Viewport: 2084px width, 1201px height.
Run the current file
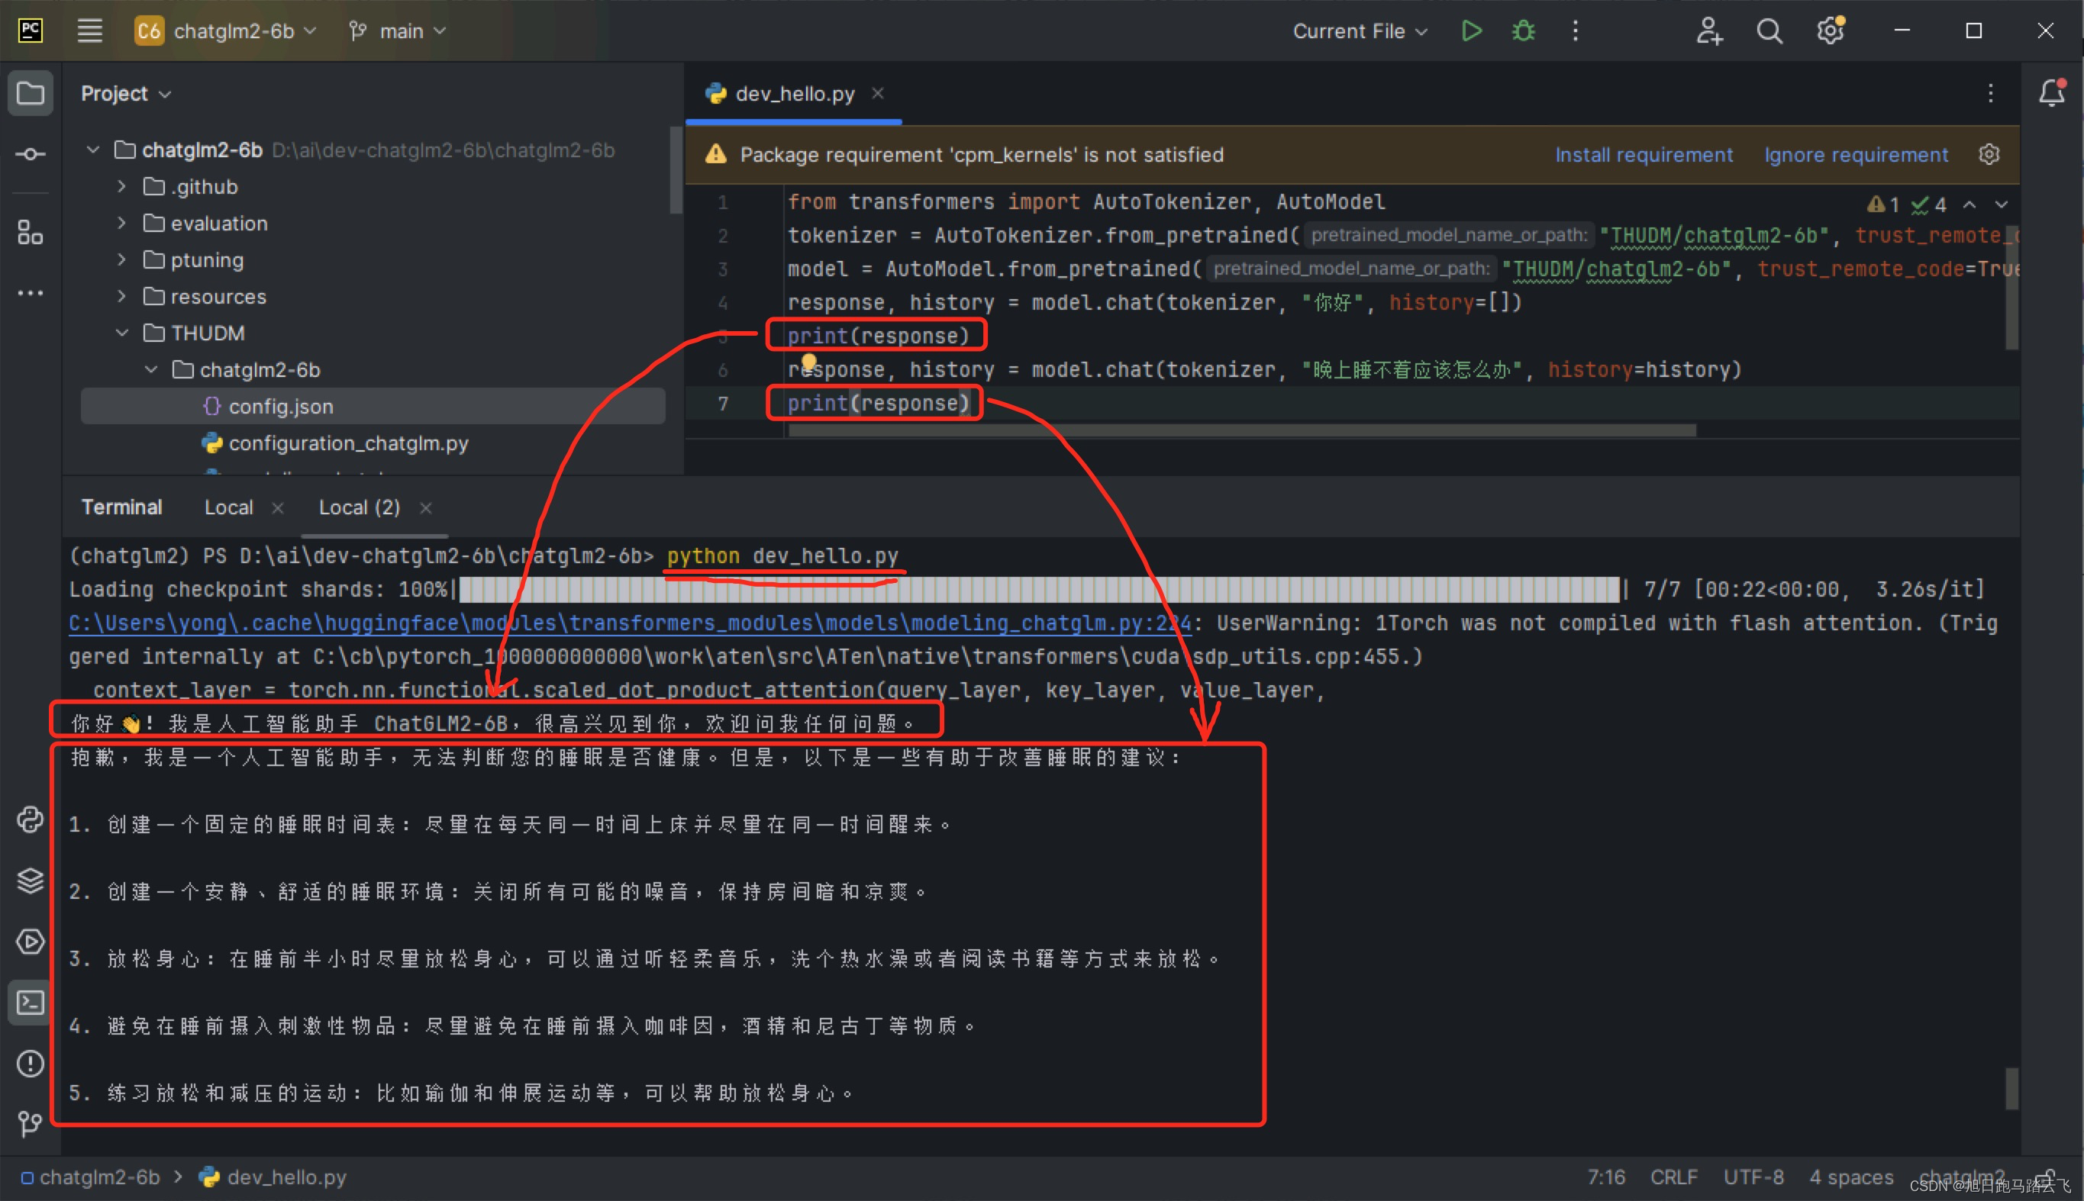(1471, 31)
